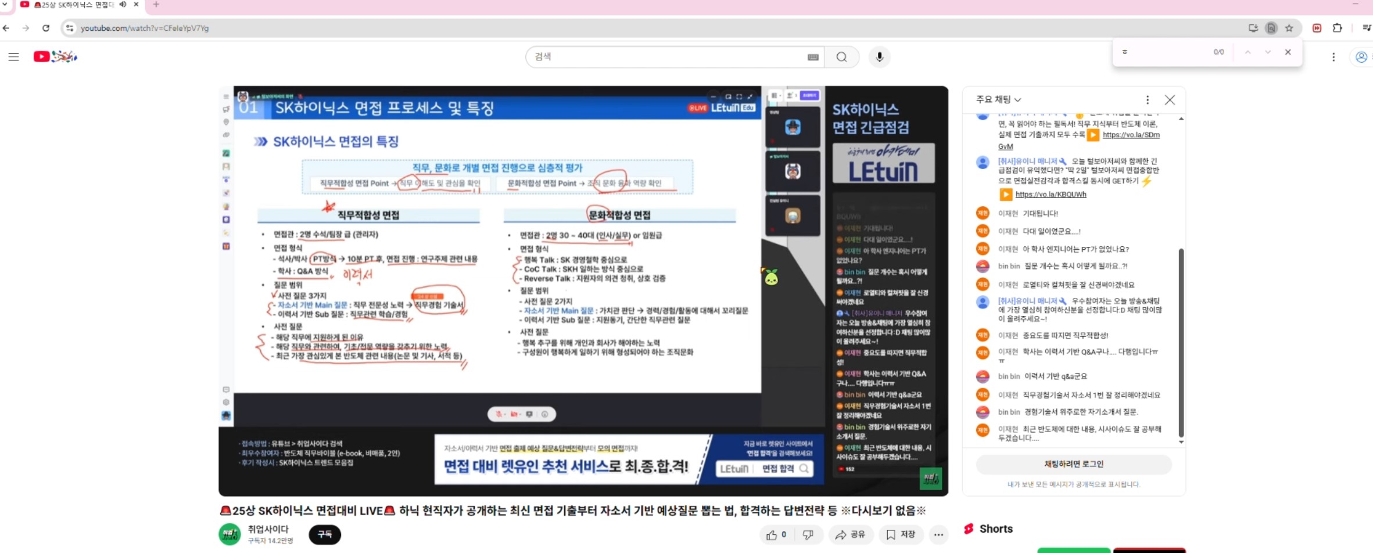1373x553 pixels.
Task: Click the live chat vertical scrollbar
Action: [x=1181, y=343]
